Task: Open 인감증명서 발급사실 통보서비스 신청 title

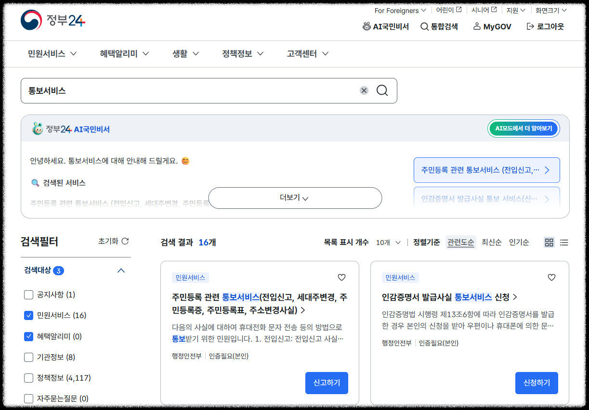Action: [450, 297]
